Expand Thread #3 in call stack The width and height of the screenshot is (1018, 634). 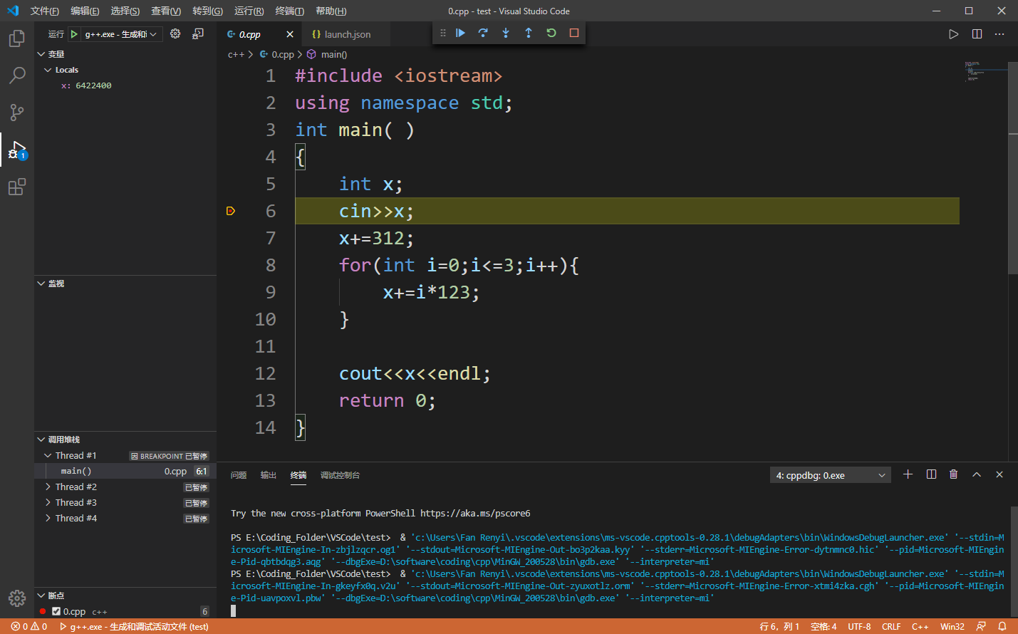pos(48,502)
